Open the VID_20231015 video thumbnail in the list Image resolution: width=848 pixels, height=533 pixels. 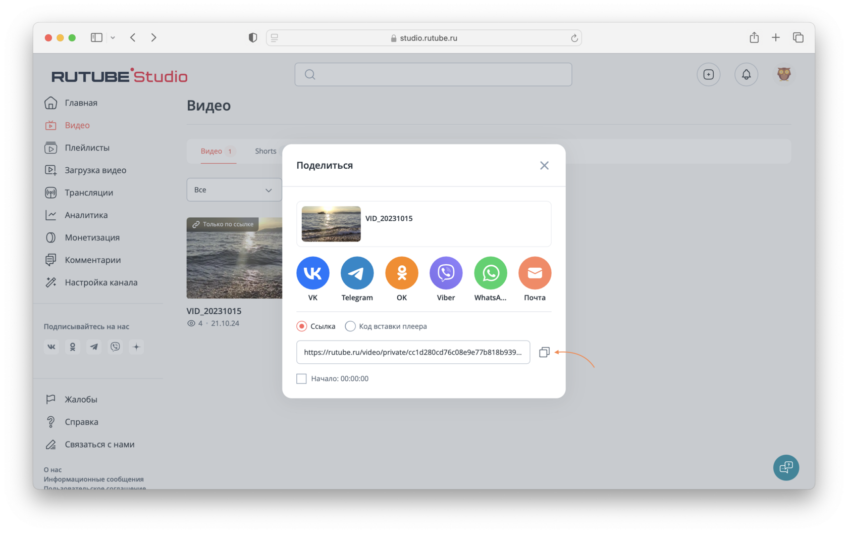tap(235, 258)
